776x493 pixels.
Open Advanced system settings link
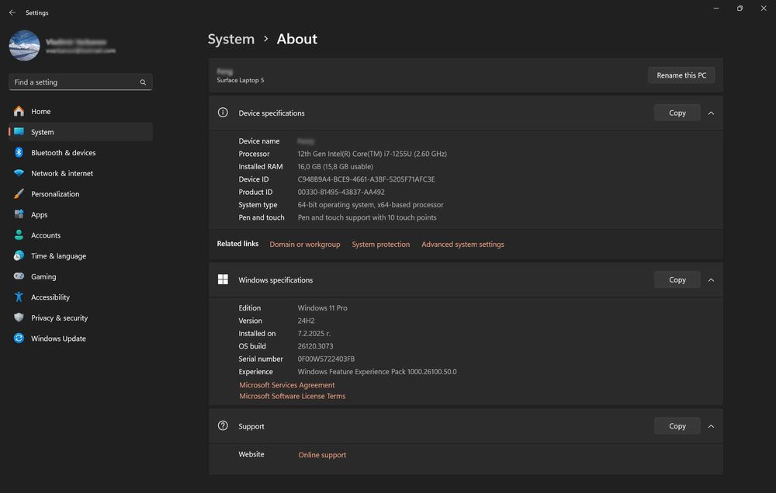click(462, 245)
